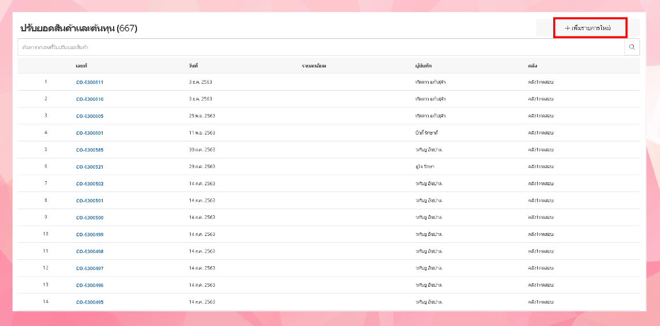Open document CO-6300611
The height and width of the screenshot is (326, 660).
(90, 82)
